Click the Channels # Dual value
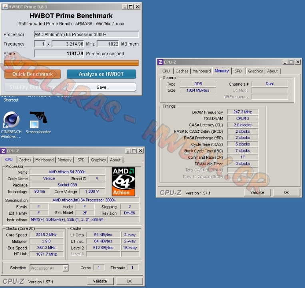 click(x=269, y=84)
